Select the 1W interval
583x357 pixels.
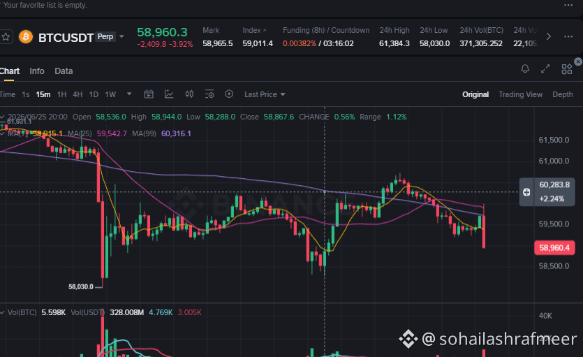point(110,94)
